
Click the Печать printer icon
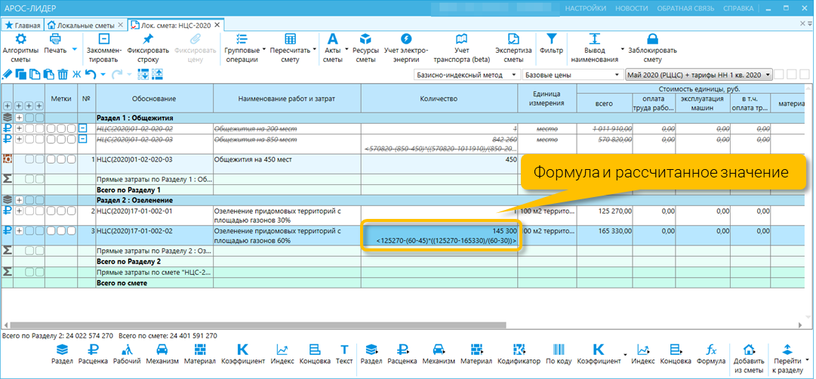point(55,39)
